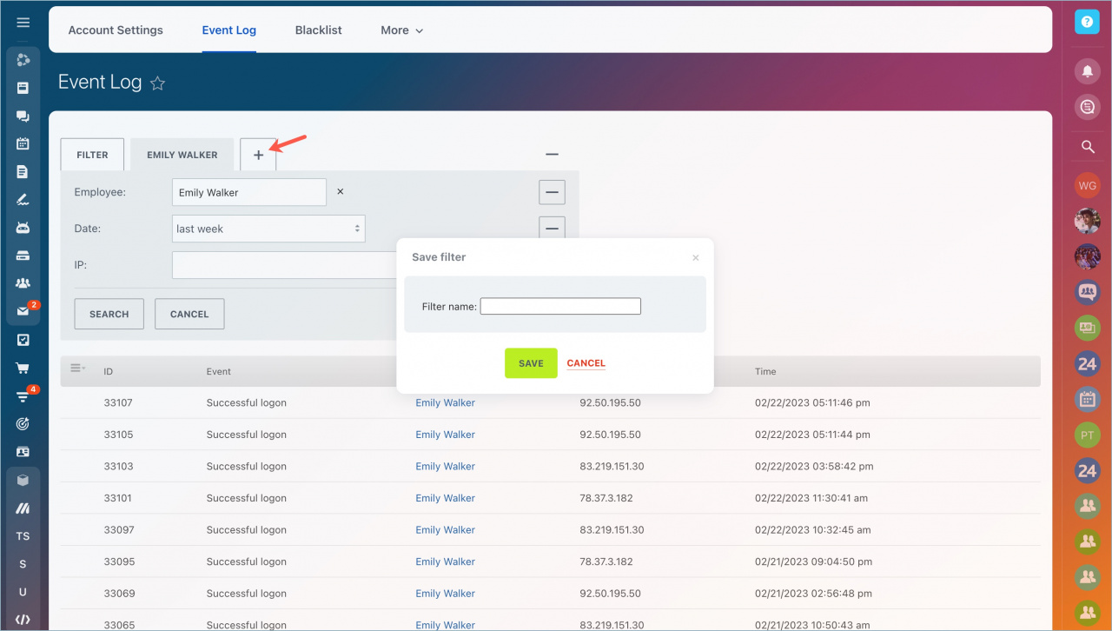Open Emily Walker link in row 33103
1112x631 pixels.
click(445, 466)
